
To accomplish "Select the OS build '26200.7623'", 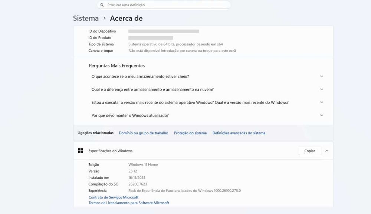I will 138,184.
